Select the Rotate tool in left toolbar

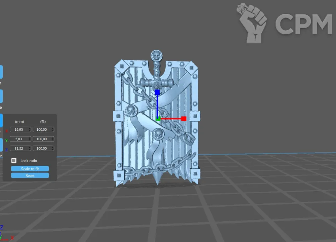(x=1, y=96)
